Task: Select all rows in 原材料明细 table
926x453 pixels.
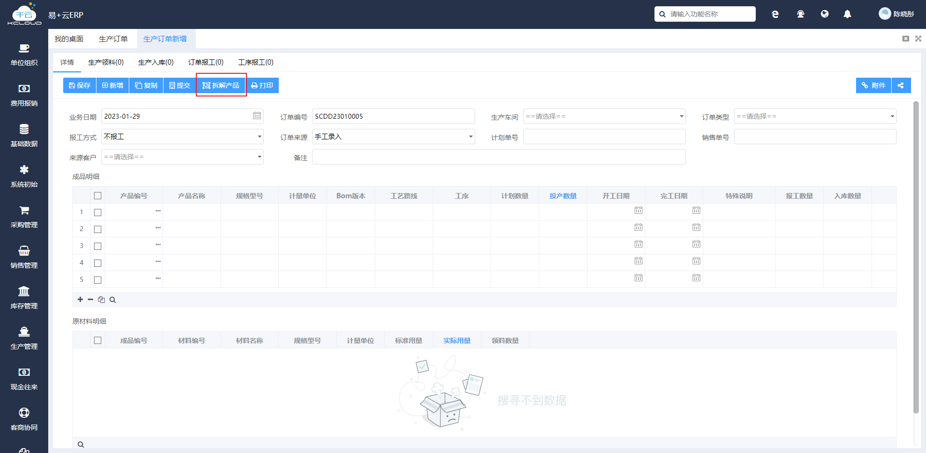Action: (97, 341)
